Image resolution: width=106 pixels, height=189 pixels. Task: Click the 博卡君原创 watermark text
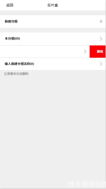87,184
